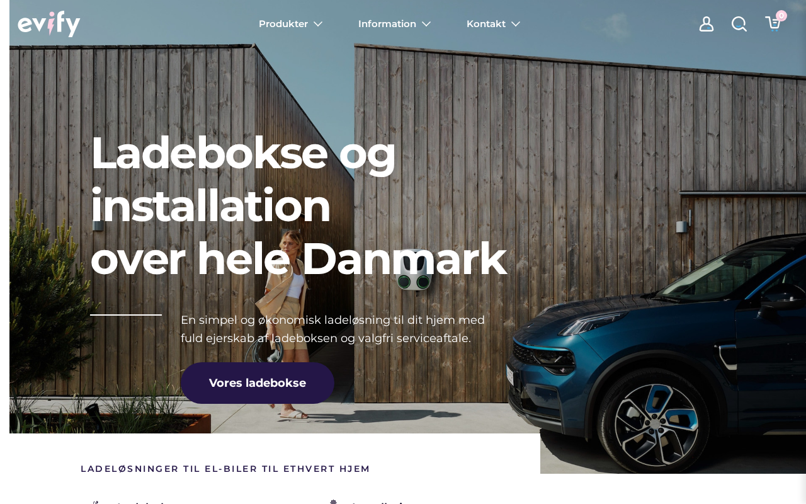The width and height of the screenshot is (806, 504).
Task: Open search with the magnifier icon
Action: point(739,24)
